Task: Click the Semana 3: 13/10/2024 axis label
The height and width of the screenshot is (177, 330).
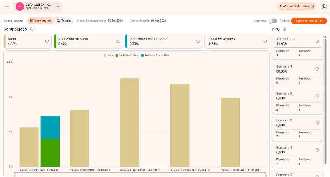Action: pyautogui.click(x=140, y=170)
